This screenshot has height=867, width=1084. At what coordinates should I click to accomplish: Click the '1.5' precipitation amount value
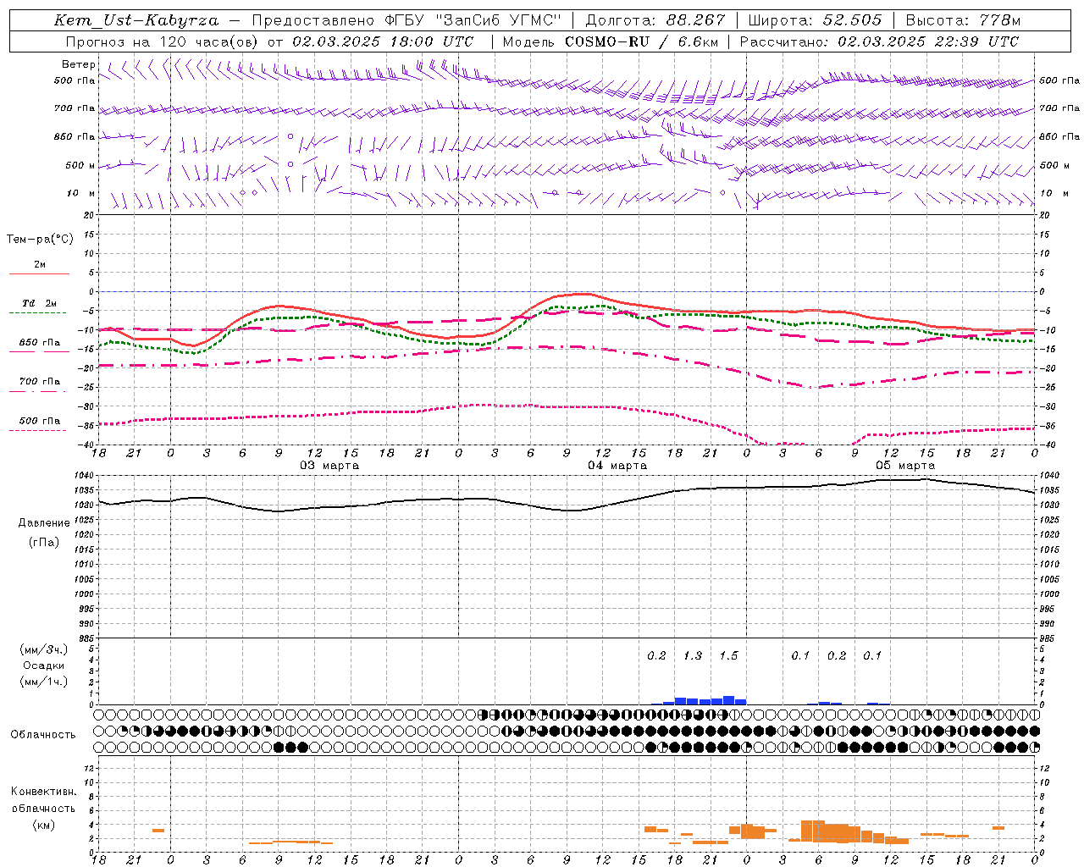point(728,655)
